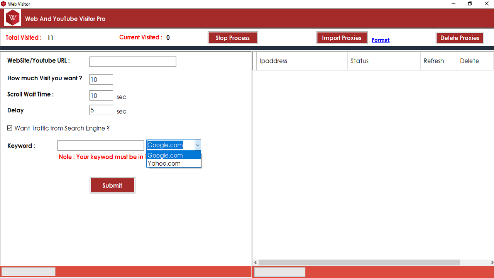
Task: Open the Format link
Action: [381, 40]
